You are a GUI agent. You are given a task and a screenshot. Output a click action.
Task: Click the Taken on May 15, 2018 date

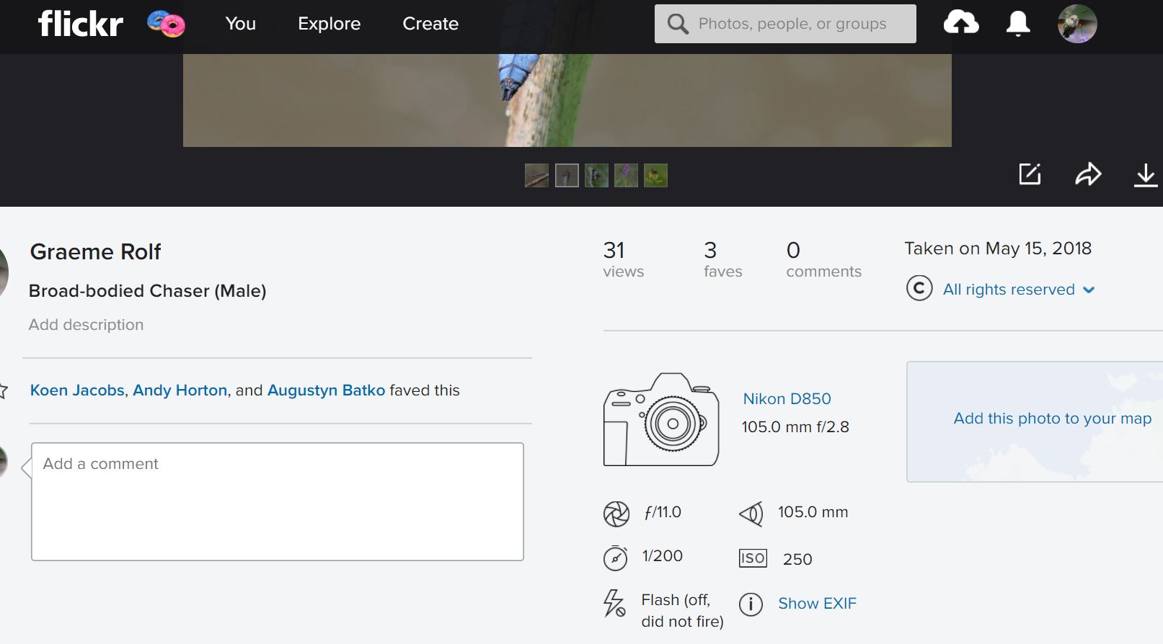click(x=998, y=249)
